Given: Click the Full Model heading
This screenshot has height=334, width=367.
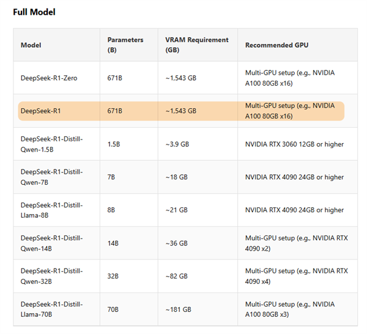Looking at the screenshot, I should tap(34, 12).
